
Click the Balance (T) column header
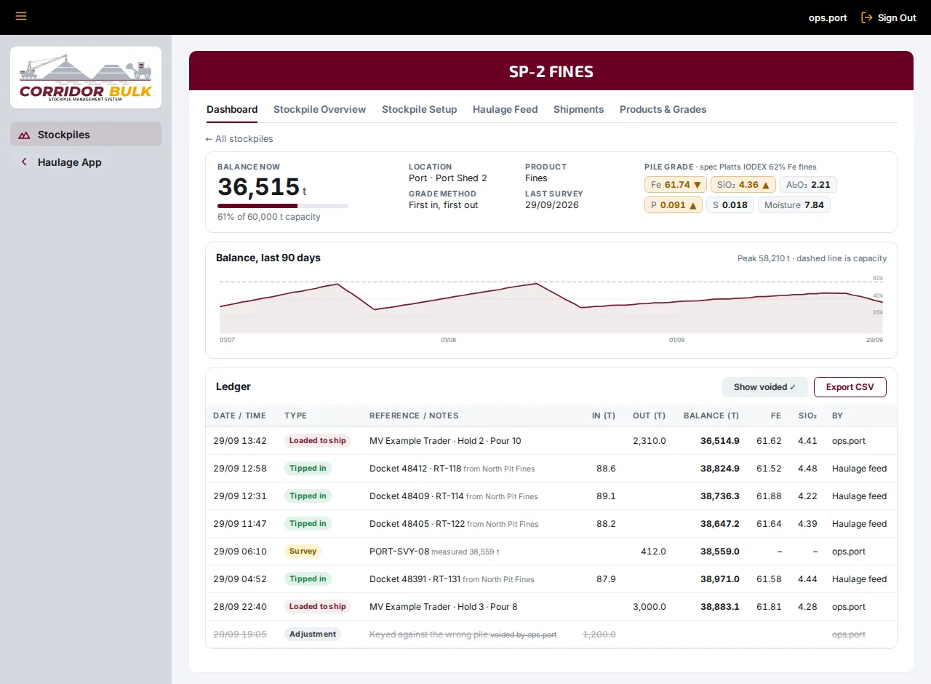[x=711, y=415]
